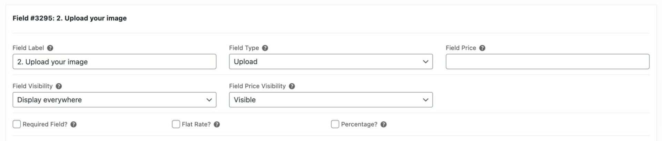Show help for Field Visibility

[x=59, y=86]
